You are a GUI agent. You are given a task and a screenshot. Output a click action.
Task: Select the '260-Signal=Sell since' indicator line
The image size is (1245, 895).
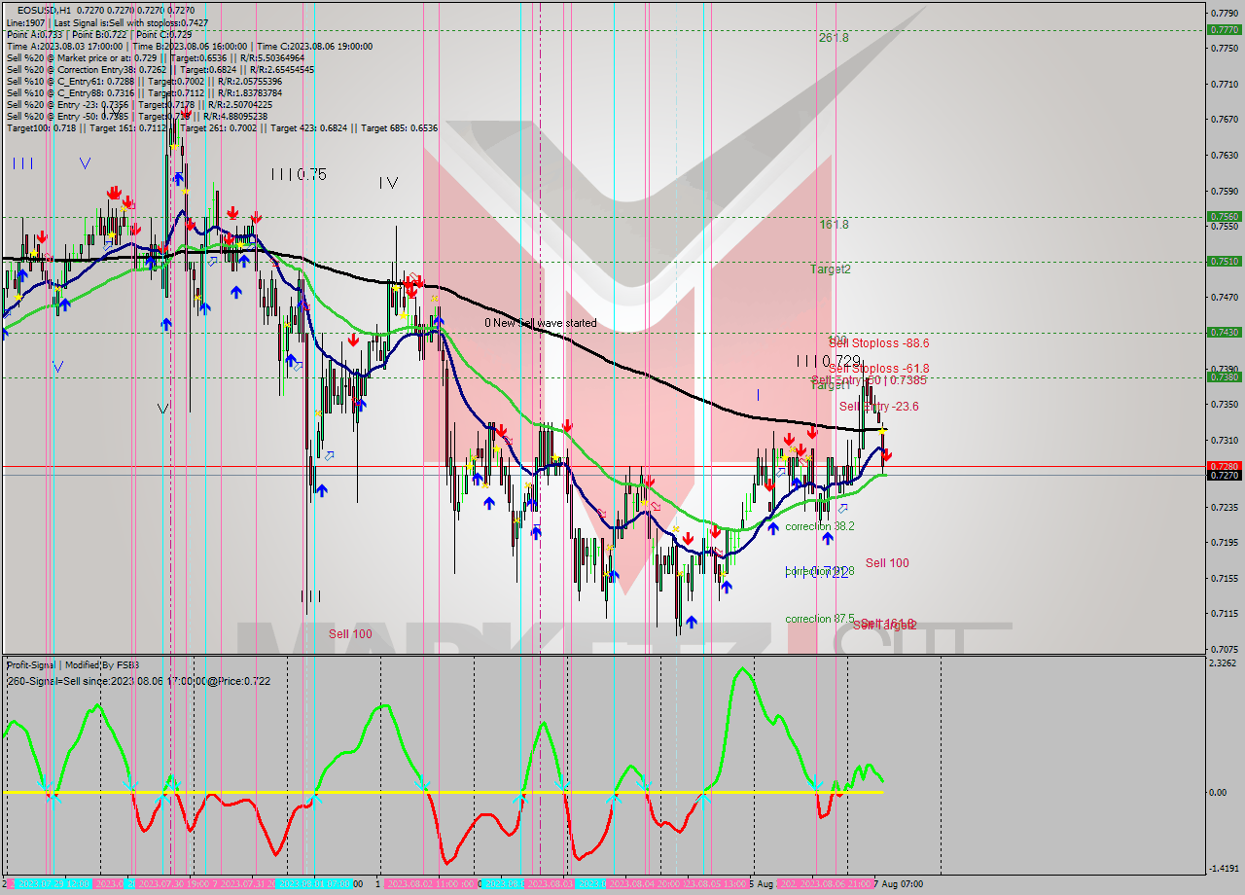pos(138,681)
